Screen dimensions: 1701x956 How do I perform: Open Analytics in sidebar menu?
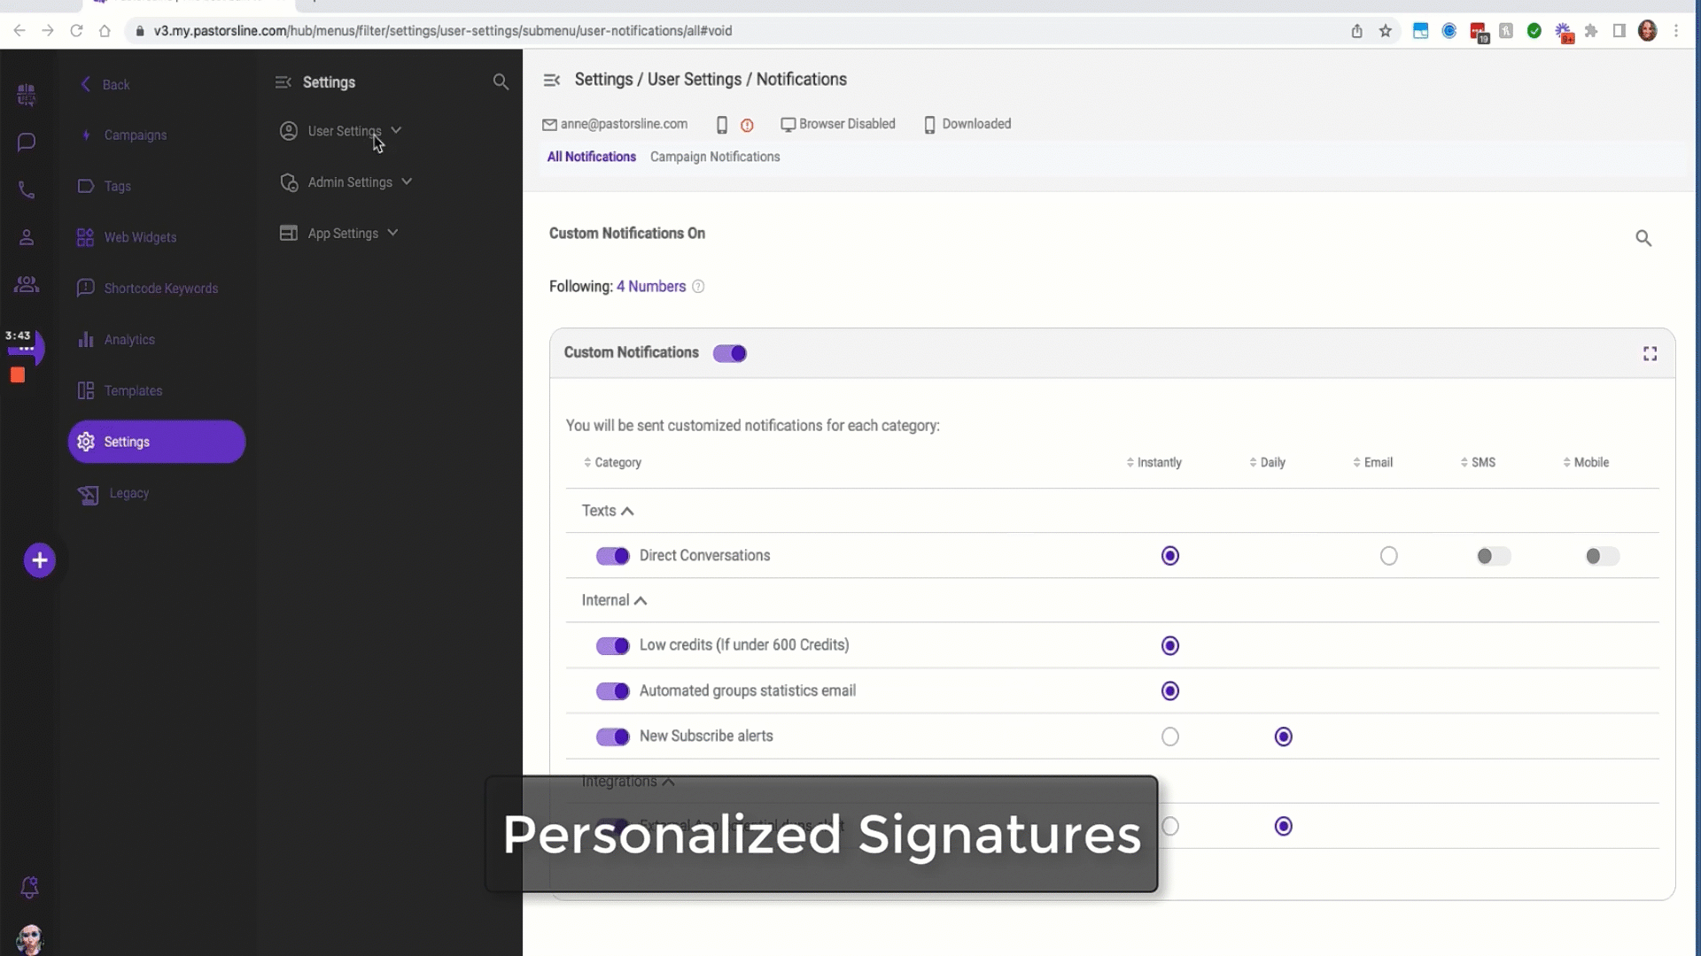point(116,340)
